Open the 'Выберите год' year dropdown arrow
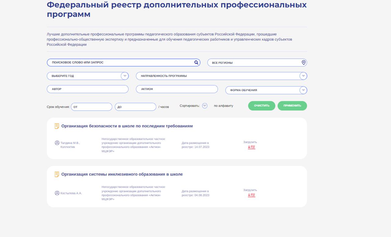Image resolution: width=391 pixels, height=237 pixels. [x=125, y=76]
